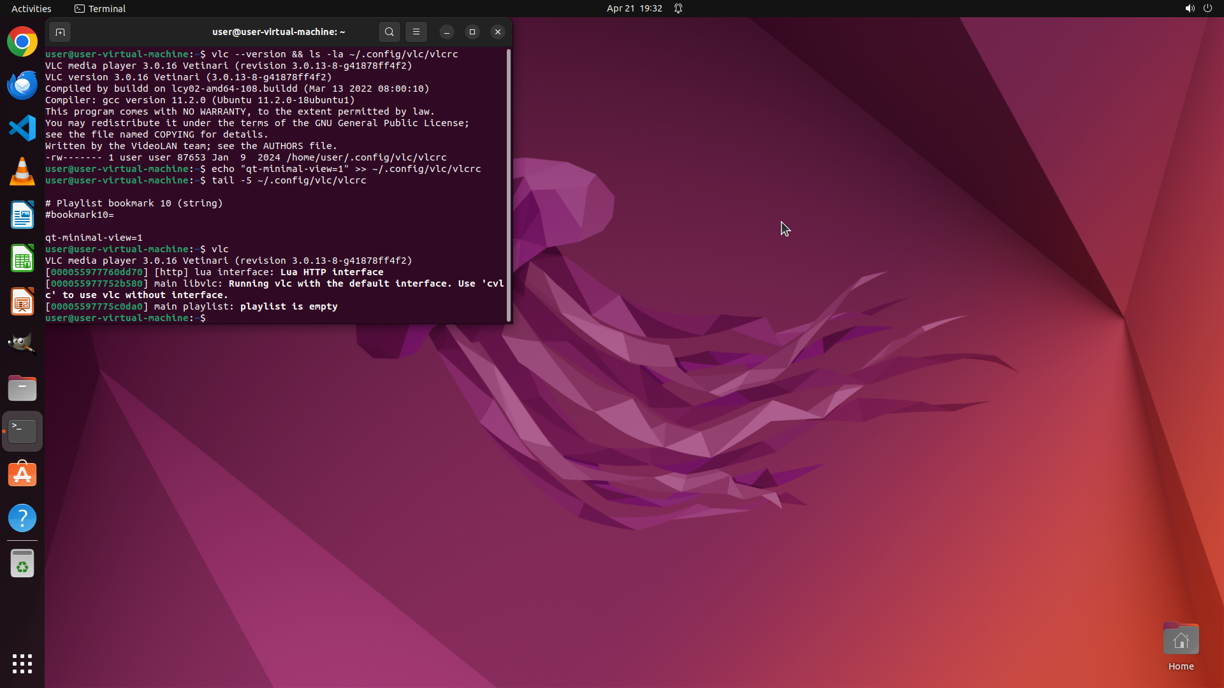Screen dimensions: 1224x688
Task: Open Thunderbird Mail from the dock
Action: [22, 85]
